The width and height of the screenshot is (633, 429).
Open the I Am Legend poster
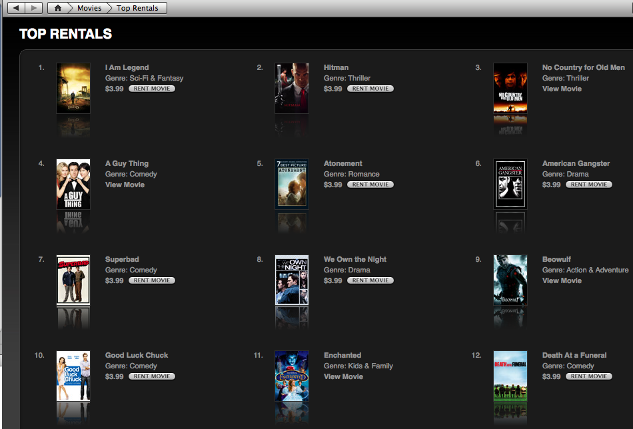[73, 88]
